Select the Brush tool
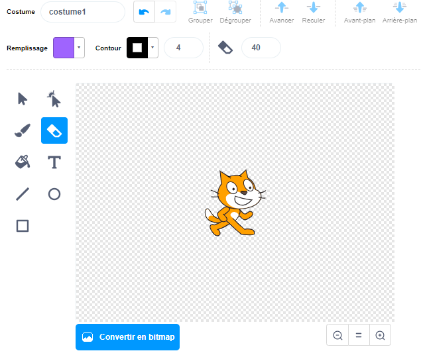The image size is (421, 357). [x=23, y=130]
